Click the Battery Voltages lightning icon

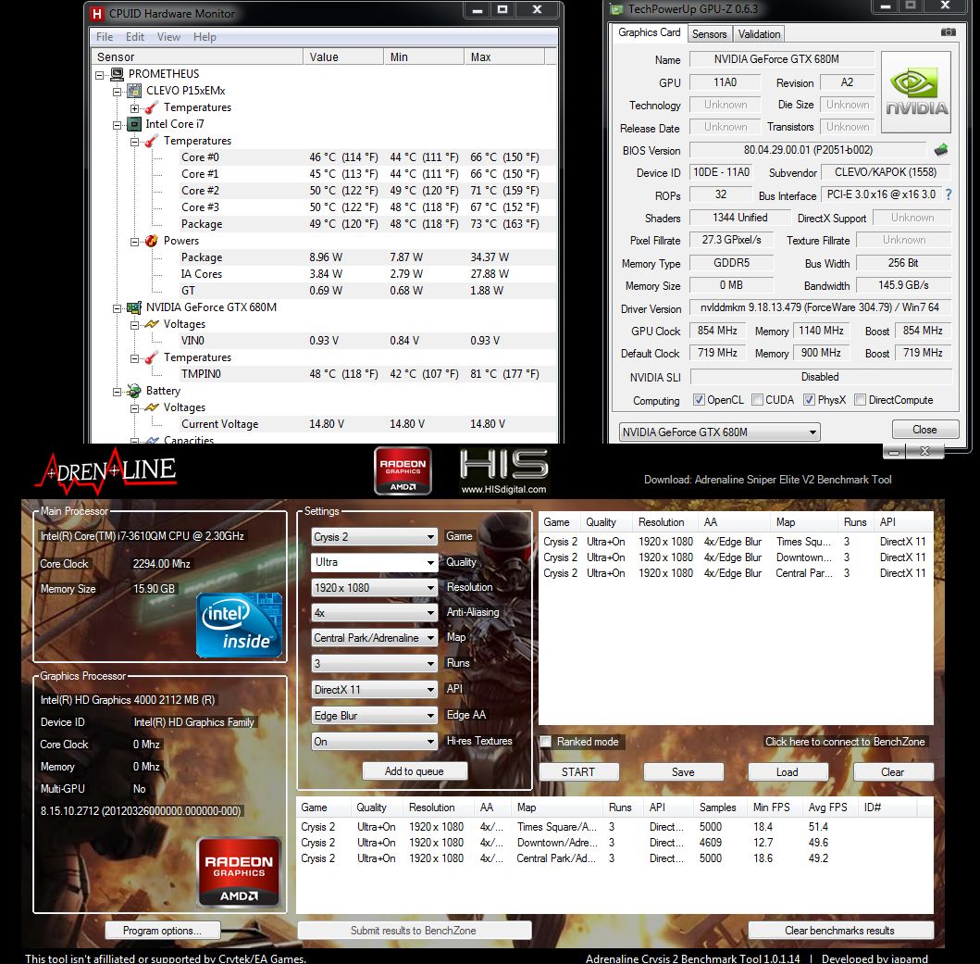(151, 407)
